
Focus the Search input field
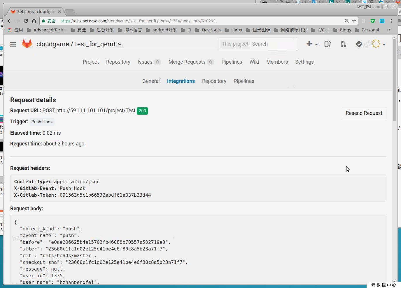pyautogui.click(x=274, y=44)
